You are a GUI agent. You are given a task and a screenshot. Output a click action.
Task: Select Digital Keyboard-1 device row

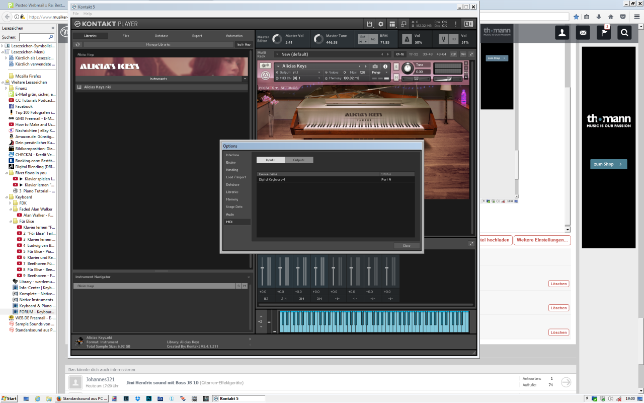pyautogui.click(x=336, y=179)
